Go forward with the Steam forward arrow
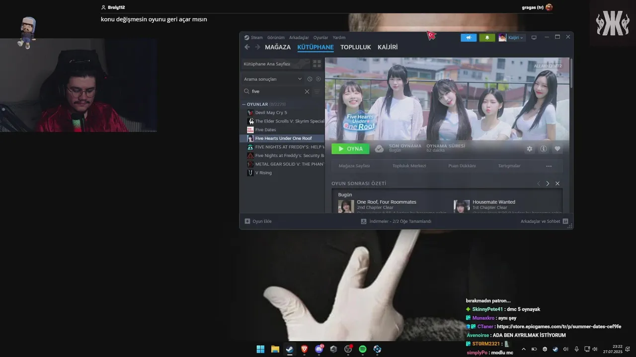636x357 pixels. point(257,47)
